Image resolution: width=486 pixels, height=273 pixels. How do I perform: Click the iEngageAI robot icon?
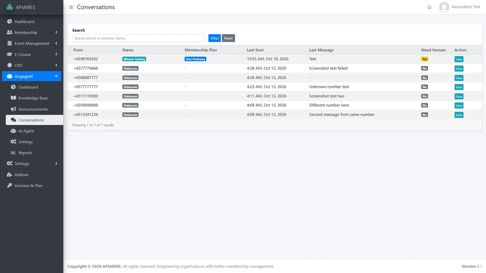[x=9, y=76]
